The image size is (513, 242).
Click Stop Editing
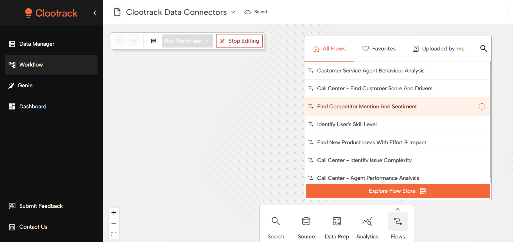pos(239,41)
